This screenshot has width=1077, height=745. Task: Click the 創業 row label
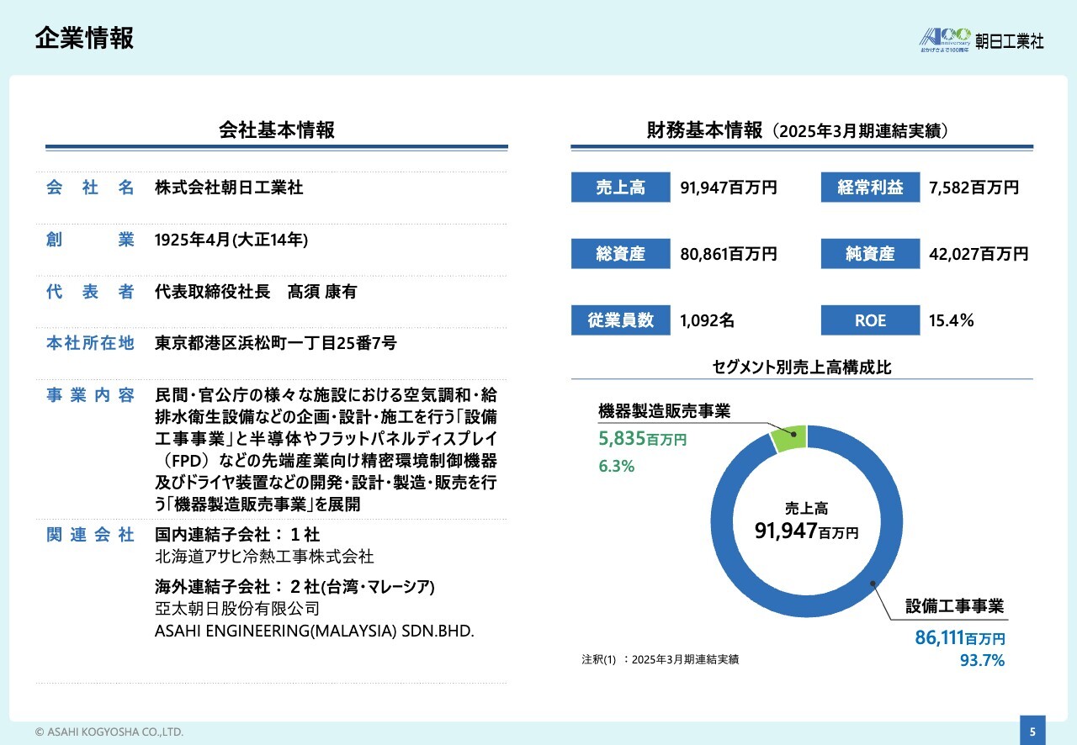click(90, 240)
